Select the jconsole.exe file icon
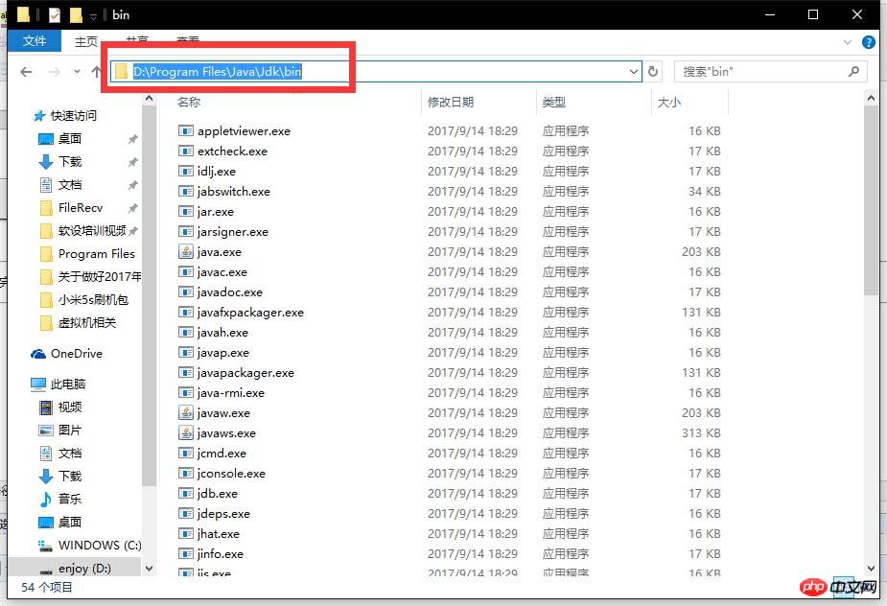The image size is (887, 606). click(x=185, y=473)
